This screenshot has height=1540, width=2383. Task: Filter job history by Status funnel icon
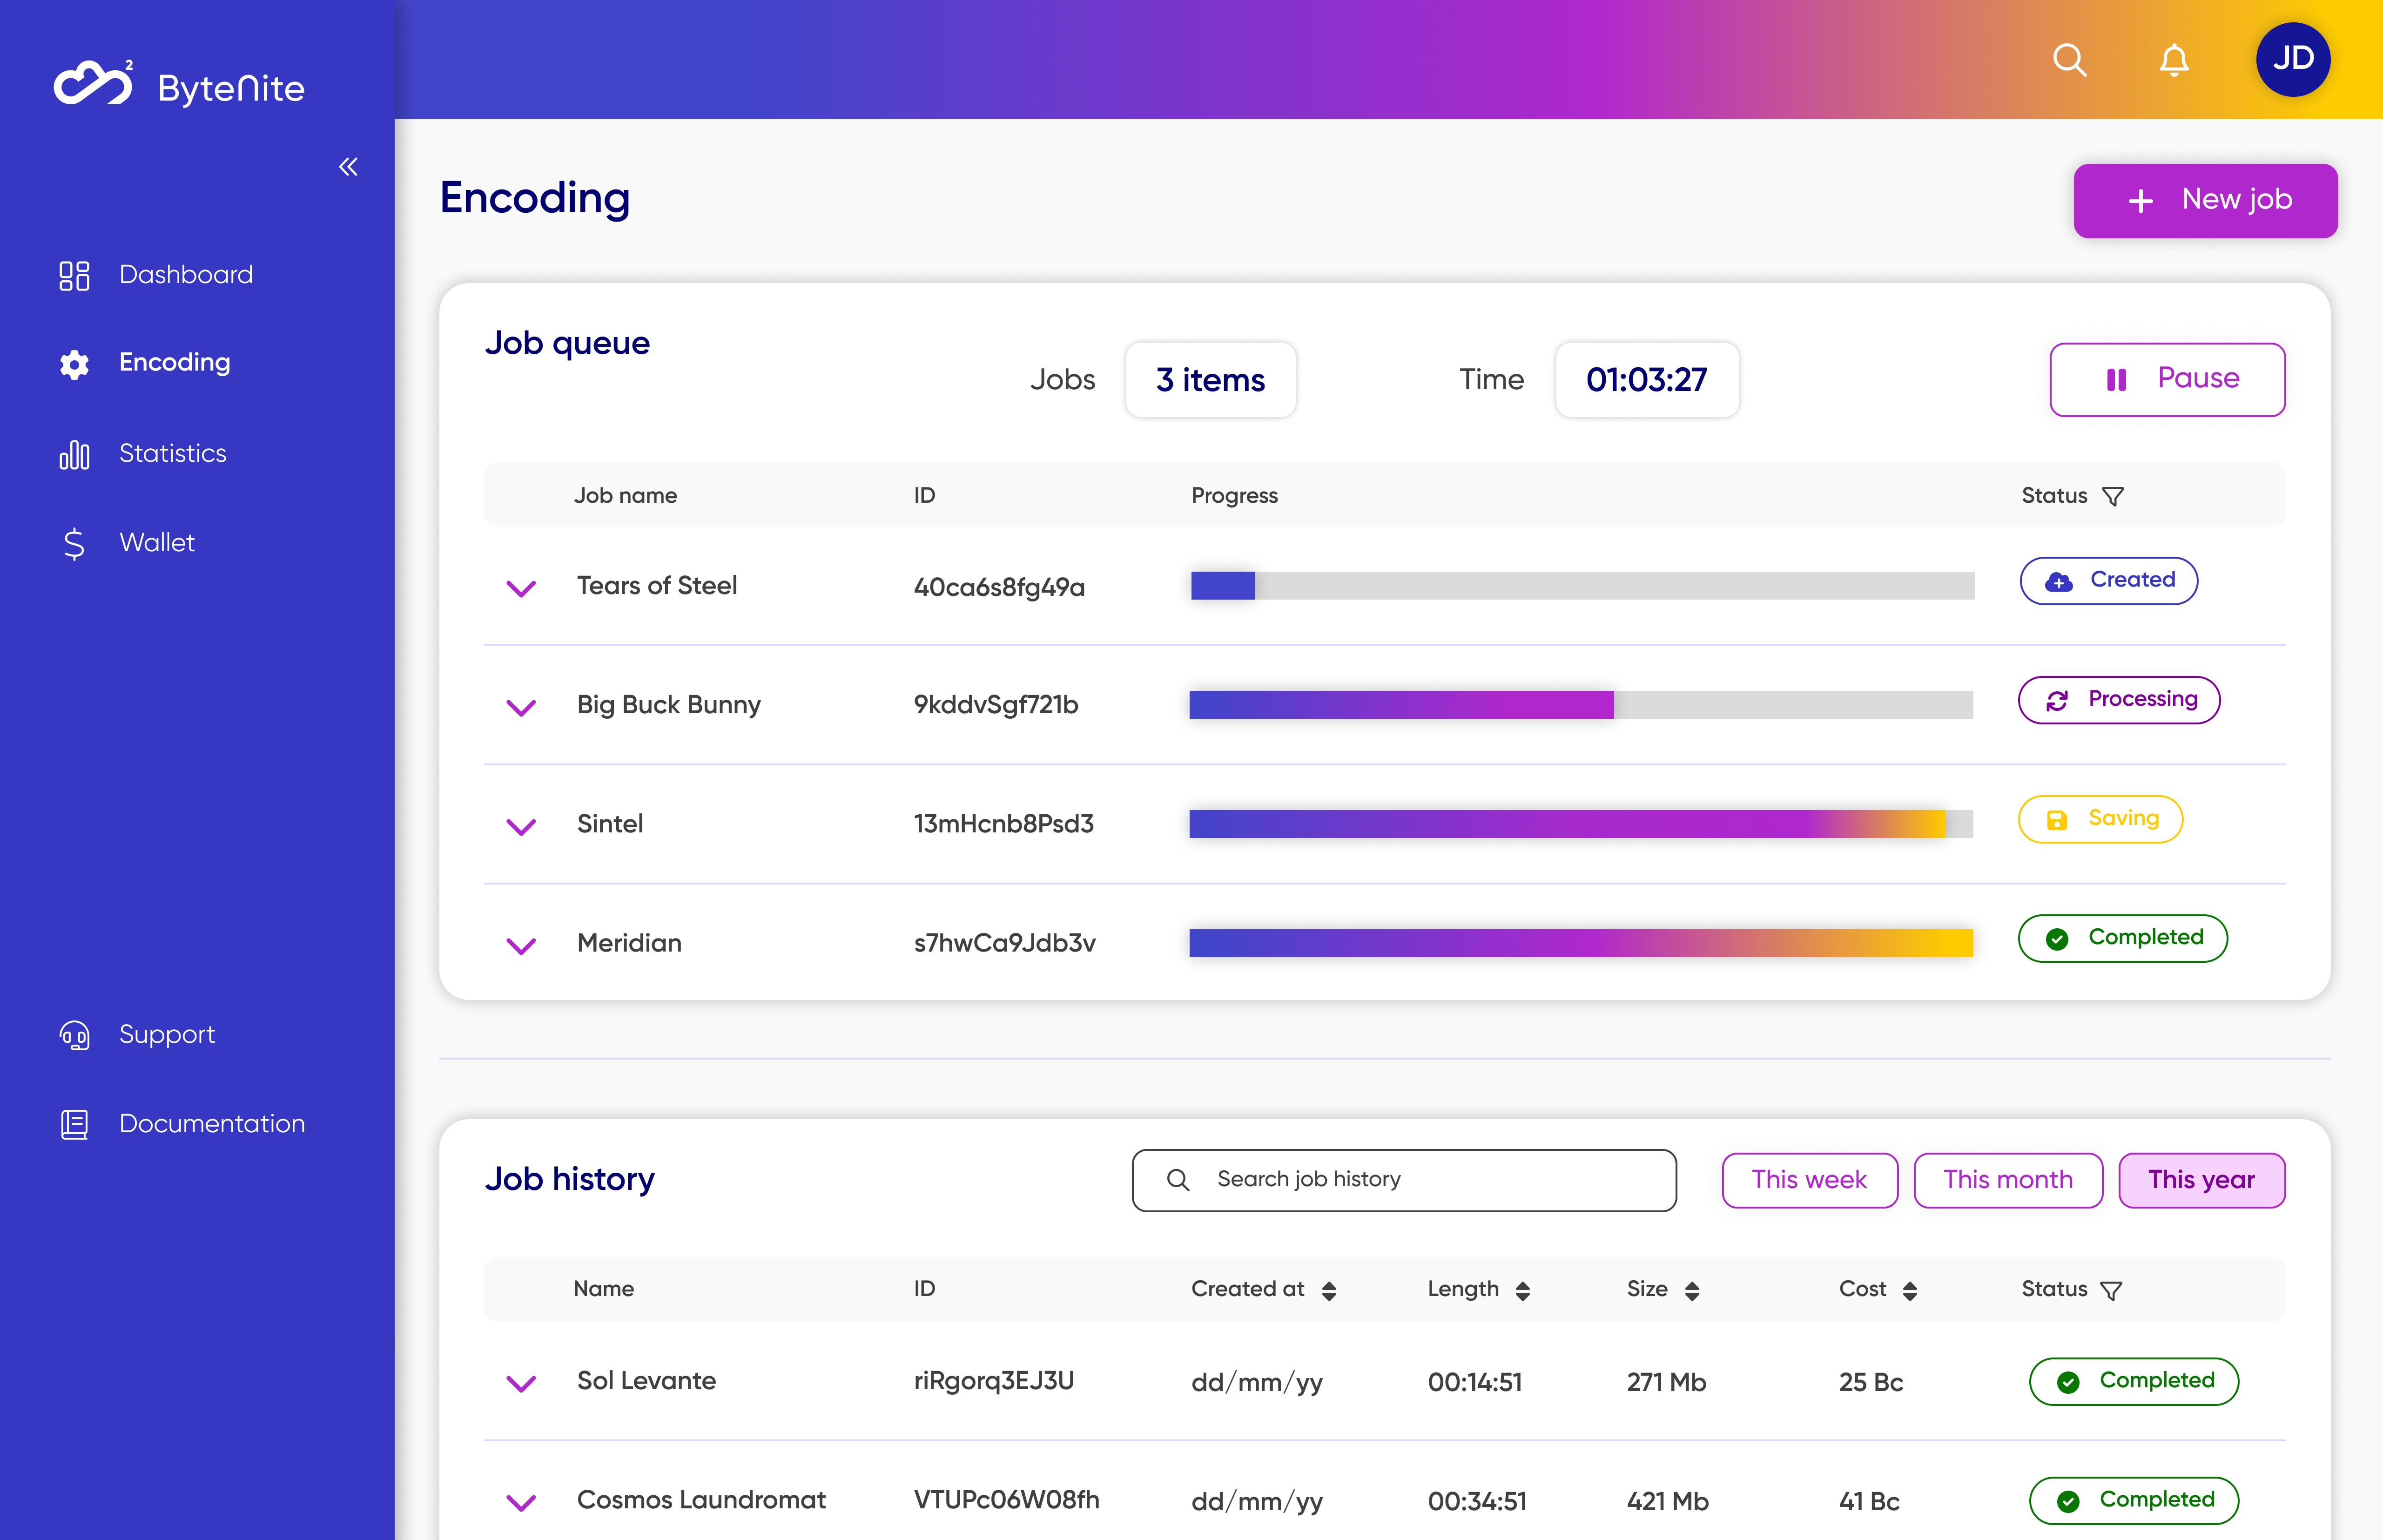tap(2111, 1290)
